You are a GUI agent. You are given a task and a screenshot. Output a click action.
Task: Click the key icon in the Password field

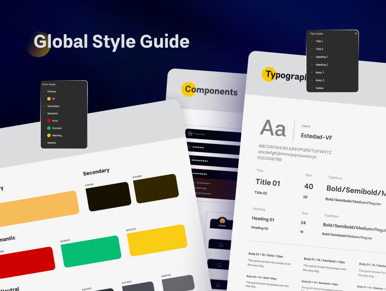pos(190,134)
